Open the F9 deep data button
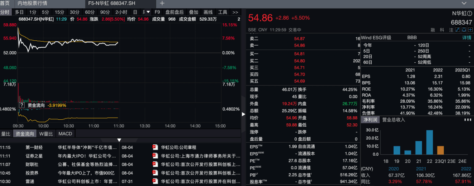Screen dimensions: 474x186 coord(157,12)
